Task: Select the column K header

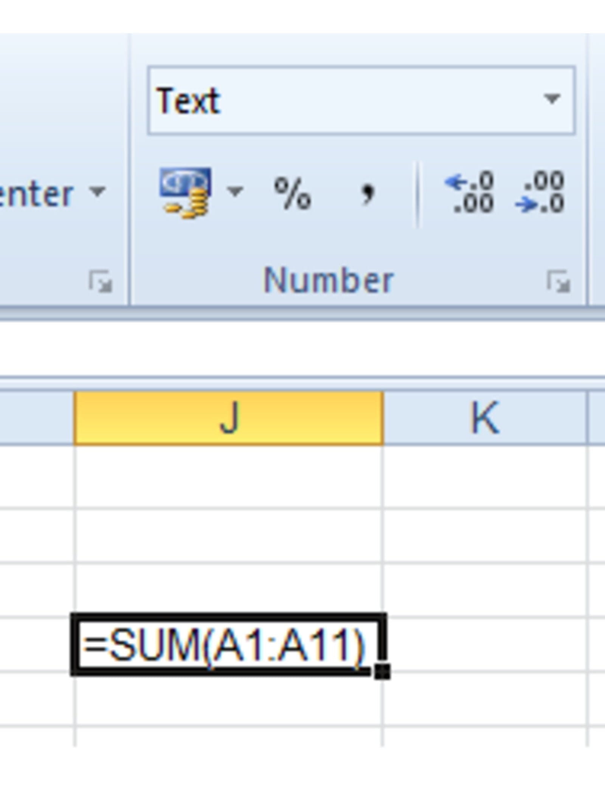Action: click(485, 418)
